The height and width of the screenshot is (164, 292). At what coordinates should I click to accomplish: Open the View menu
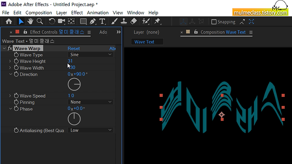click(118, 13)
